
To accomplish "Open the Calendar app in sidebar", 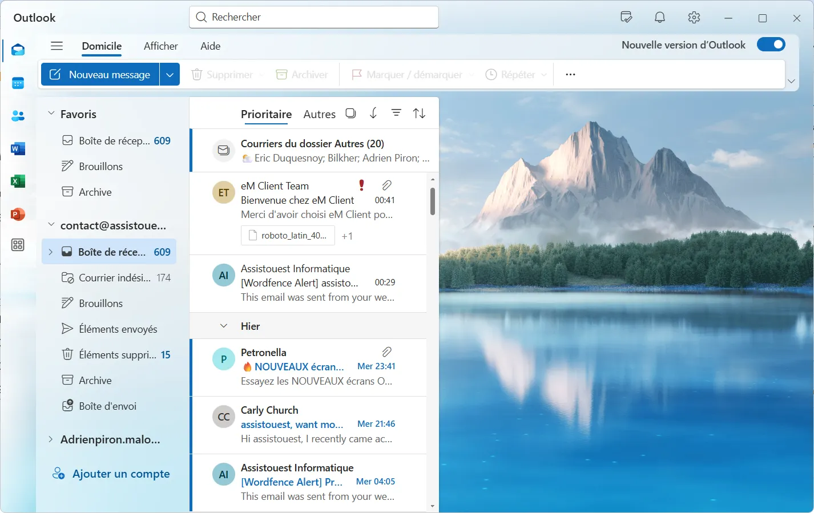I will [18, 83].
